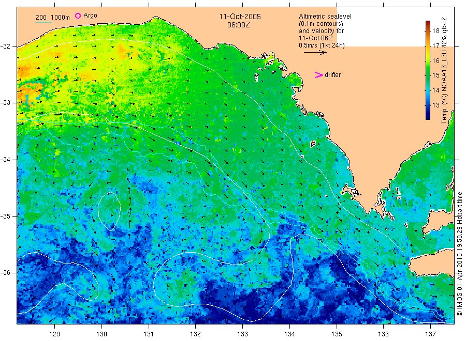Click the 17 degree colorbar tick label
Screen dimensions: 466x341
coord(435,45)
